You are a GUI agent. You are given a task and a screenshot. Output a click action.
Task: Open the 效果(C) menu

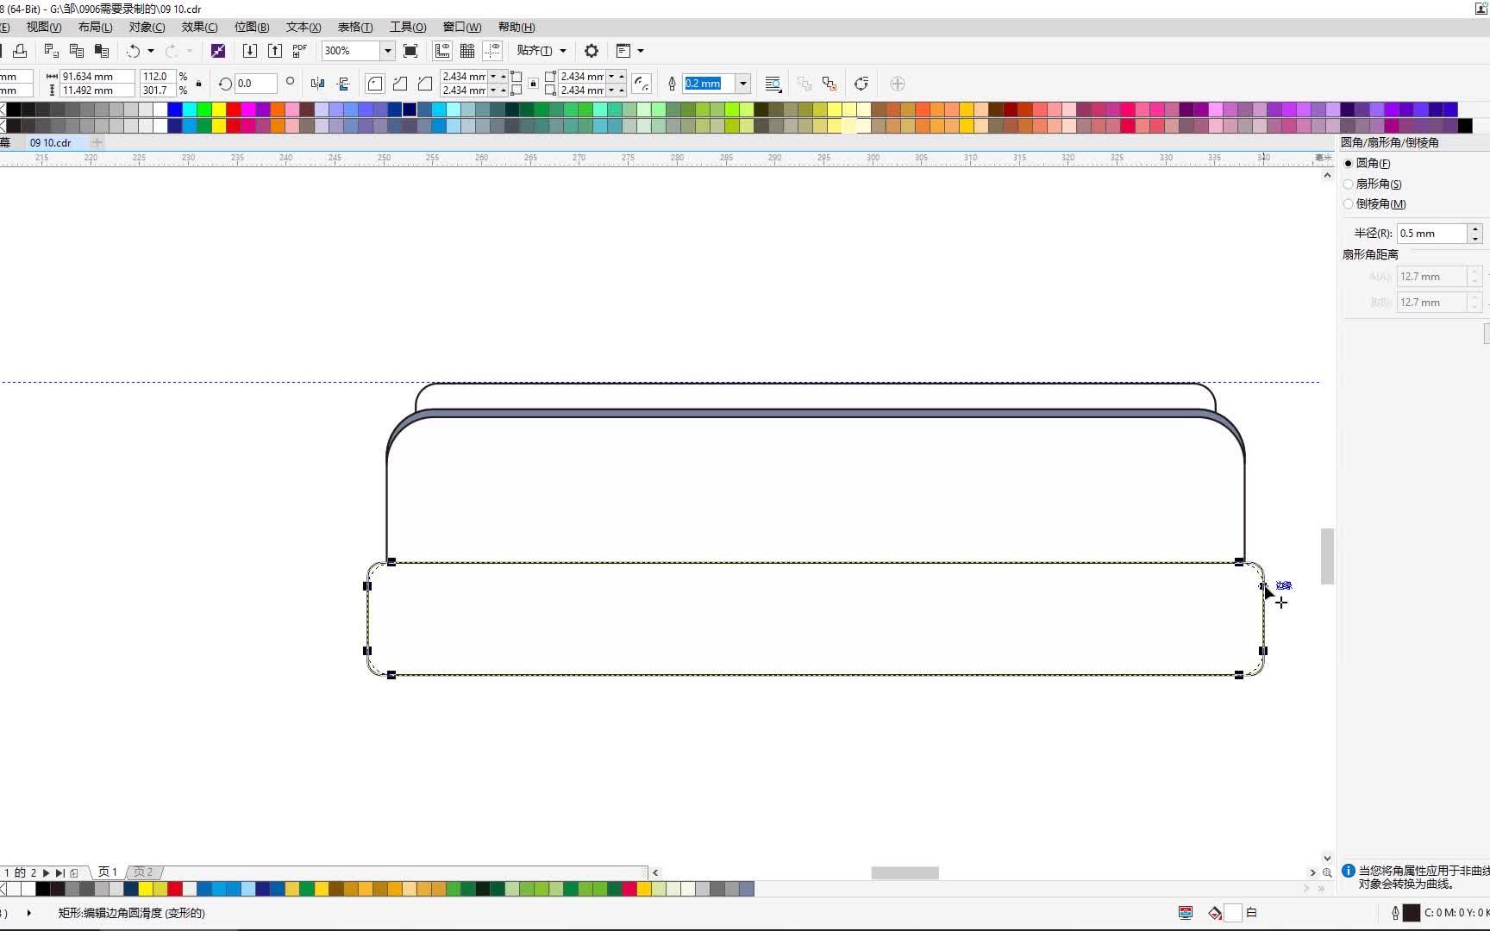199,27
